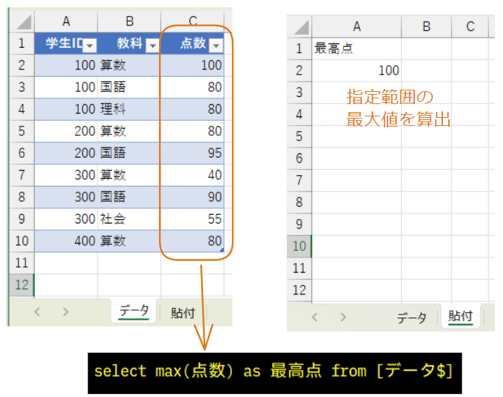Go to previous sheet arrow in left window
The height and width of the screenshot is (397, 503).
[x=37, y=312]
